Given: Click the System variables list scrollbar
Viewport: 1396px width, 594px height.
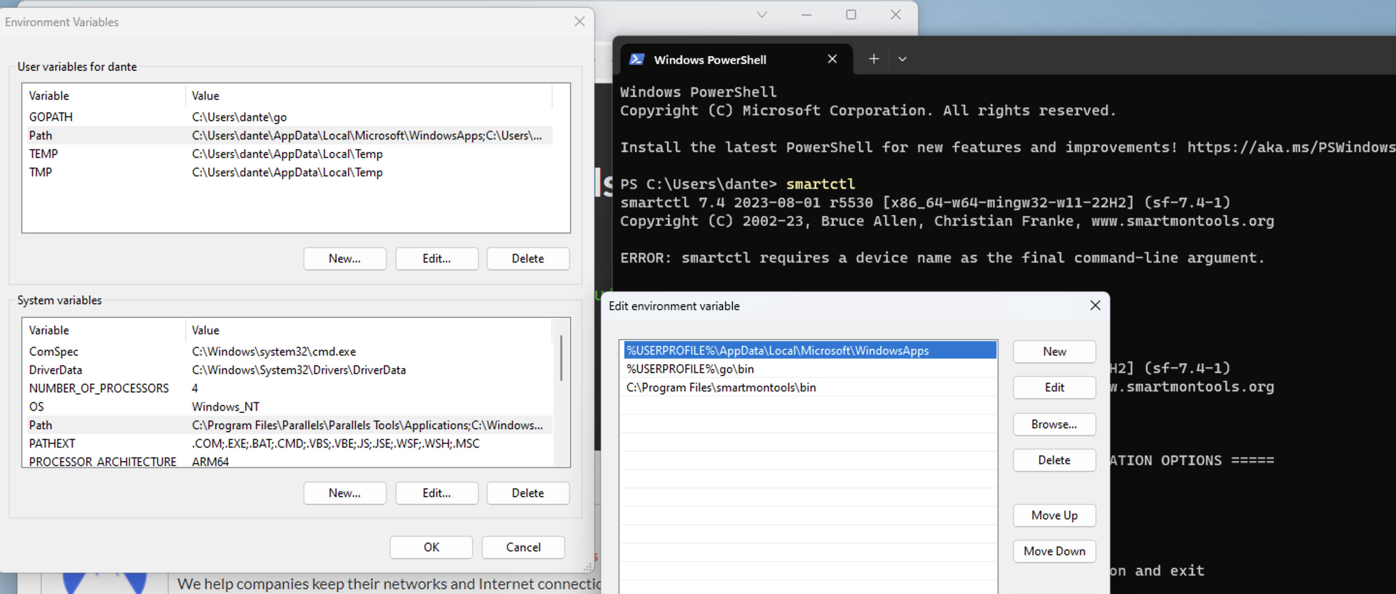Looking at the screenshot, I should 561,358.
